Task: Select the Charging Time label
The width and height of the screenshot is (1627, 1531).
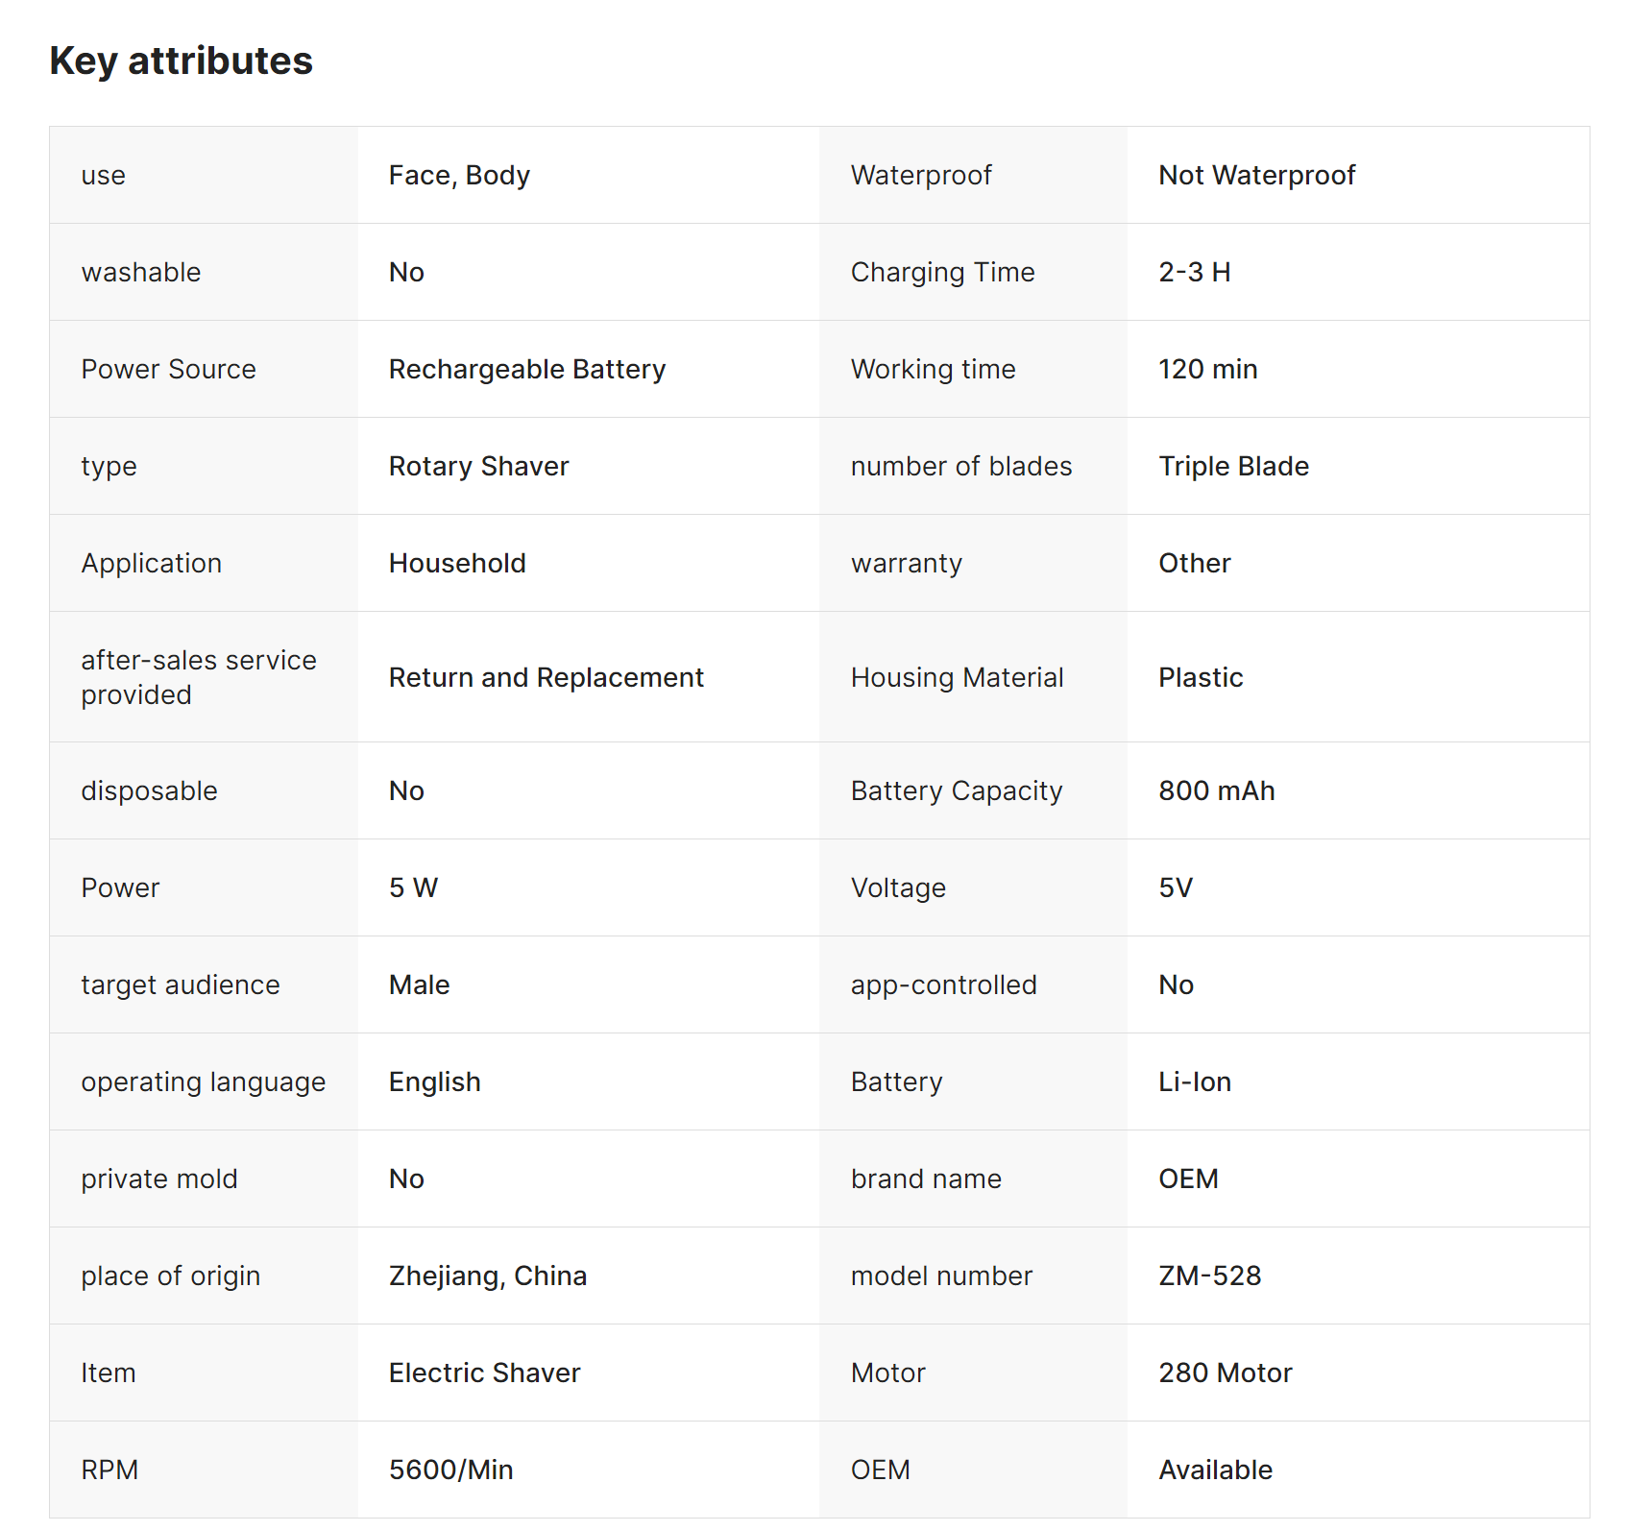Action: (x=942, y=273)
